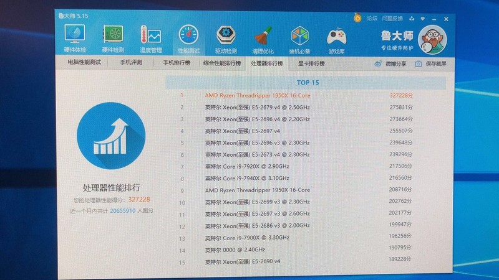Select the Xeon E5-2697 v3 @ 2.60GHz row
This screenshot has width=499, height=280.
[297, 213]
